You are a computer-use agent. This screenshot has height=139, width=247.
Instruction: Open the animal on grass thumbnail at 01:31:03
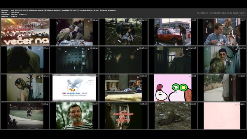point(173,116)
